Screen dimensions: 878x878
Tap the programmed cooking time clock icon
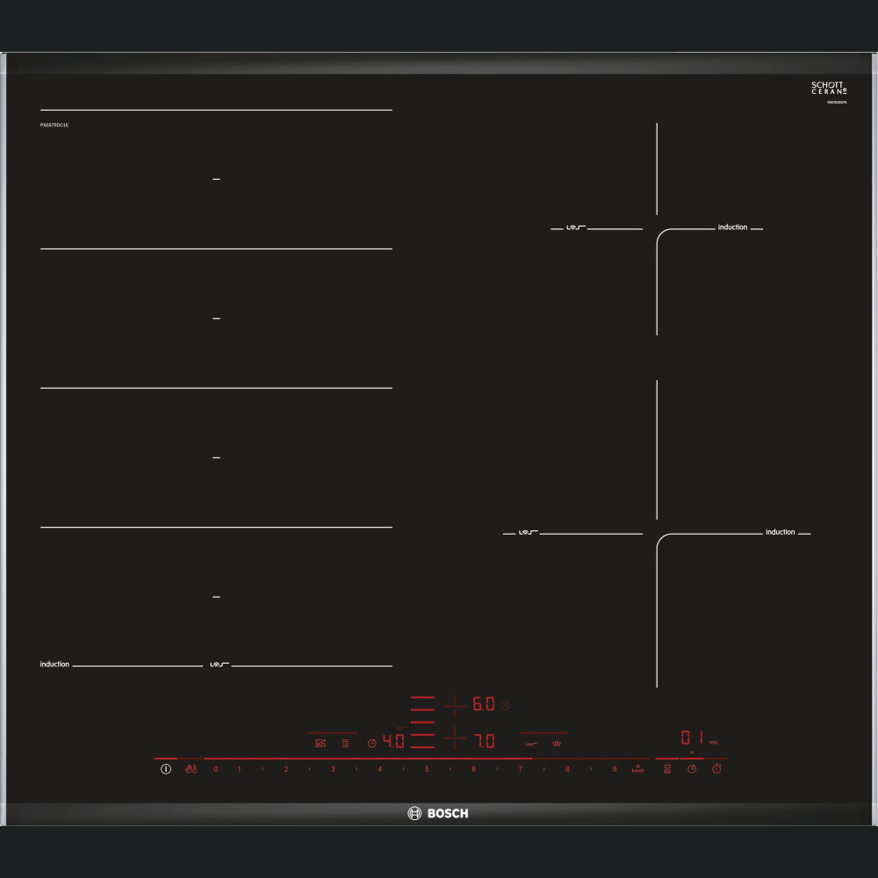click(692, 769)
